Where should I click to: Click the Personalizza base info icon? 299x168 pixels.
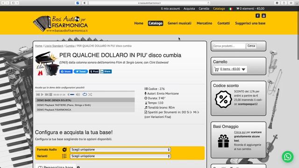78,167
